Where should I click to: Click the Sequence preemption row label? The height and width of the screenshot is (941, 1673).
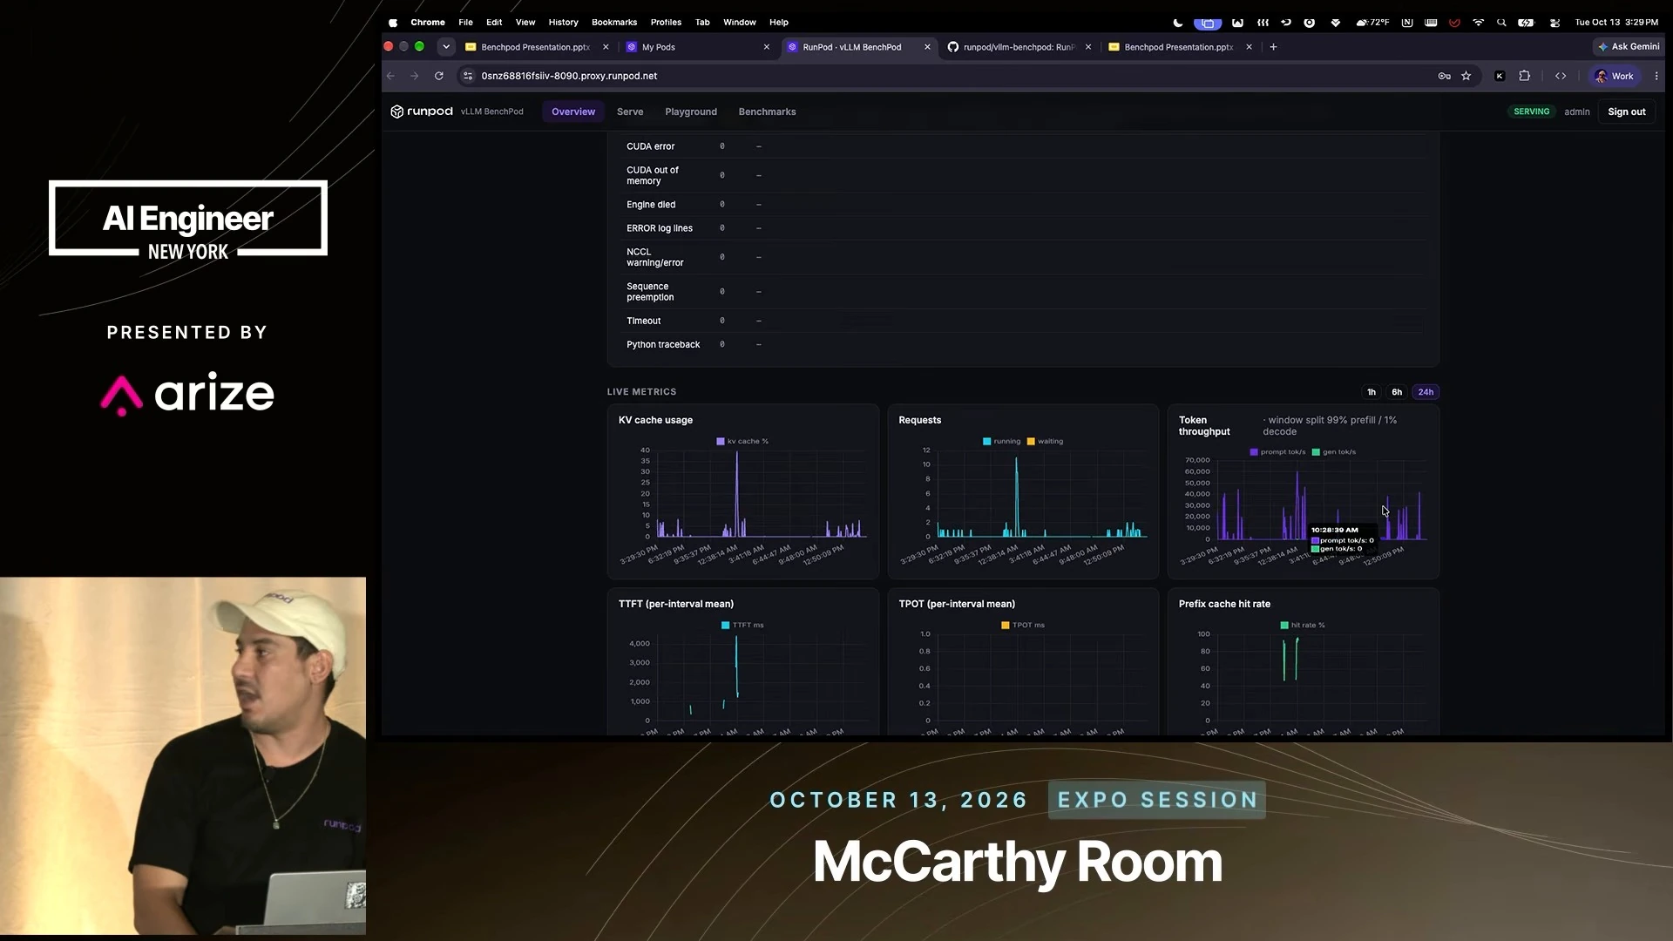(650, 292)
